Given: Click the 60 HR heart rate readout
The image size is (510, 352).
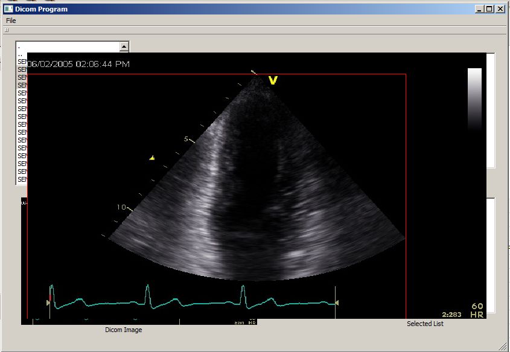Looking at the screenshot, I should pyautogui.click(x=477, y=310).
